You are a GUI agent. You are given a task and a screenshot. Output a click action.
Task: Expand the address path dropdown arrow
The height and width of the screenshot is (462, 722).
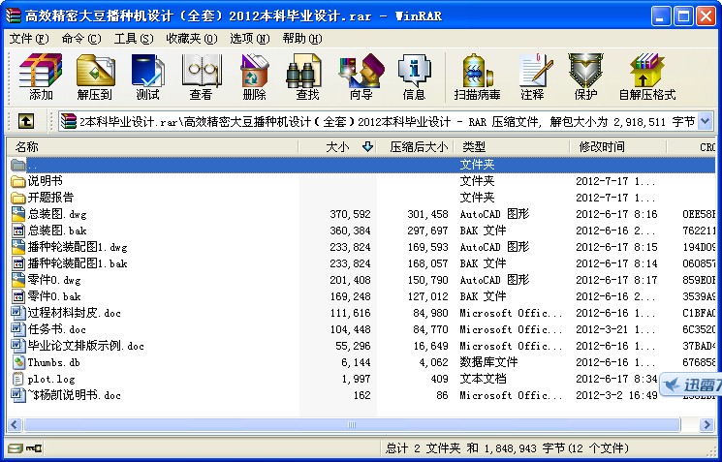[x=705, y=121]
